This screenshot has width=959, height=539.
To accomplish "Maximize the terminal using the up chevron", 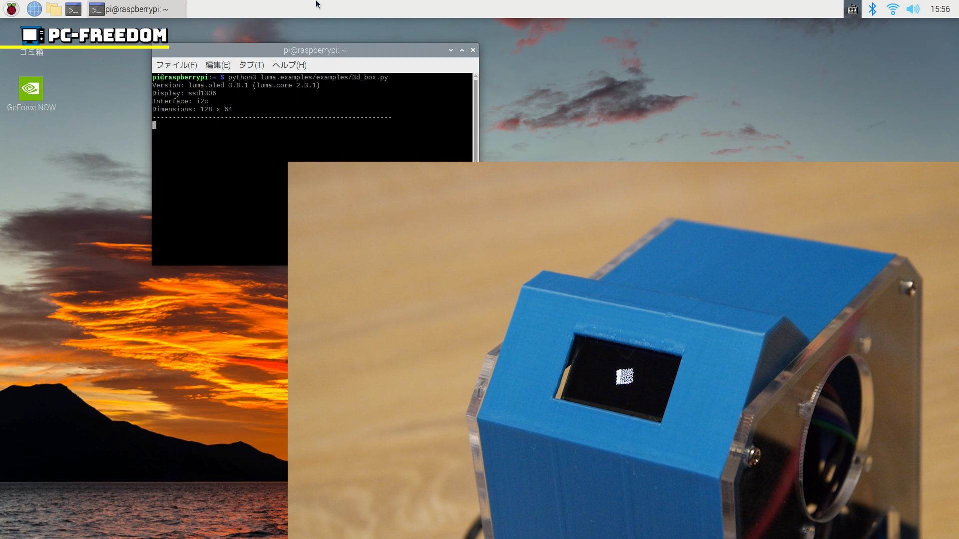I will pos(462,50).
